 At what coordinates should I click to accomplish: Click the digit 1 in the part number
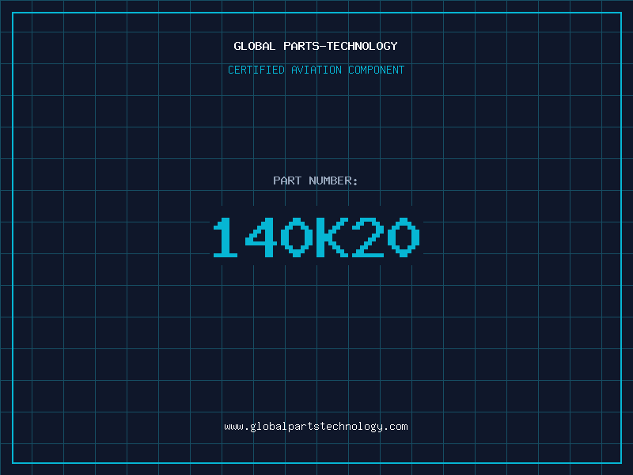pos(226,237)
